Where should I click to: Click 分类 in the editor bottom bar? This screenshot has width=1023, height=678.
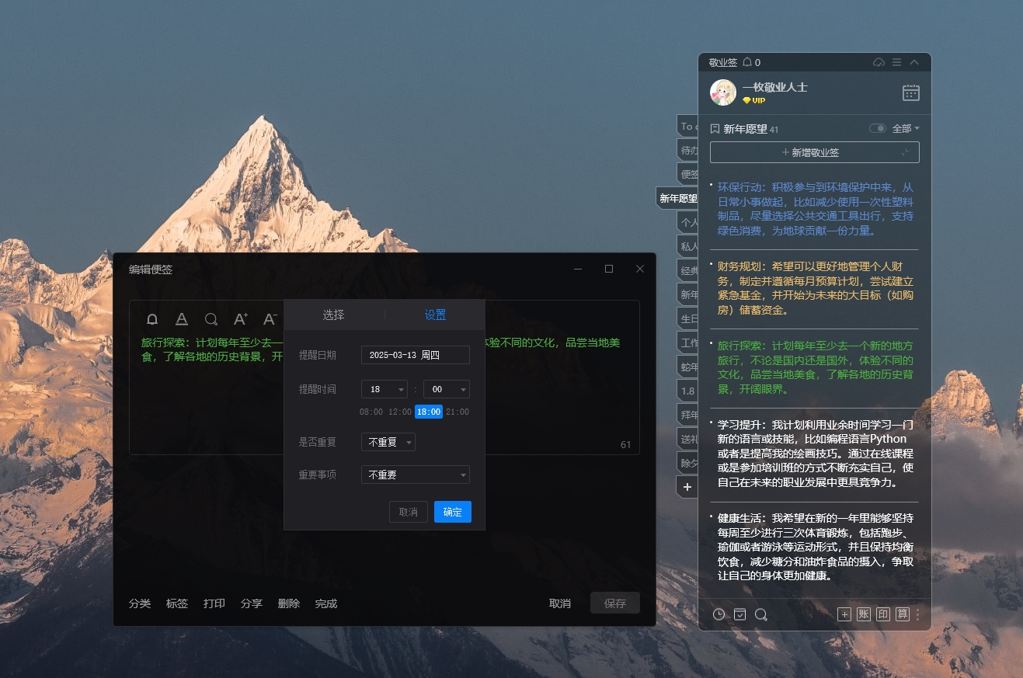coord(140,603)
